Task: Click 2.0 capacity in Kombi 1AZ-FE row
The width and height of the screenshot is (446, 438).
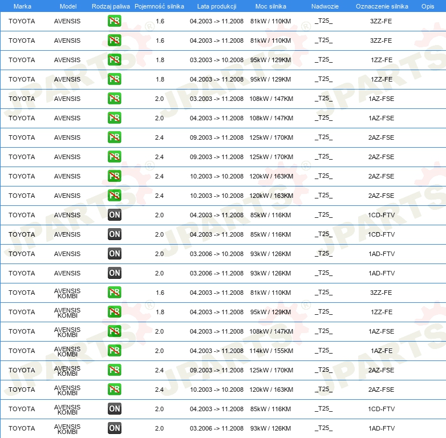Action: coord(159,351)
